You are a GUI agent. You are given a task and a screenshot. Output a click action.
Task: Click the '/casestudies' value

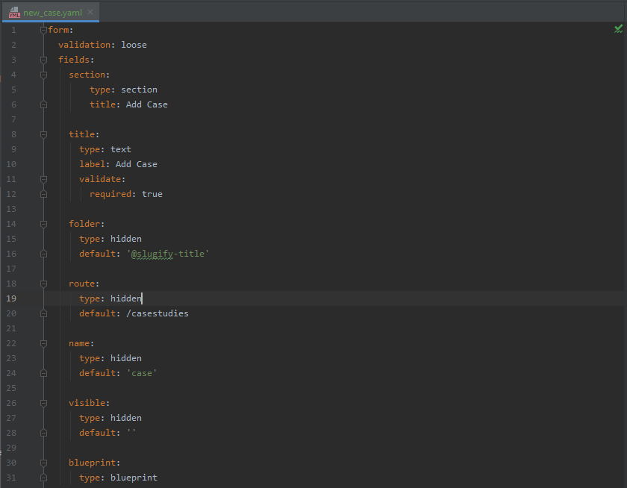(x=157, y=313)
